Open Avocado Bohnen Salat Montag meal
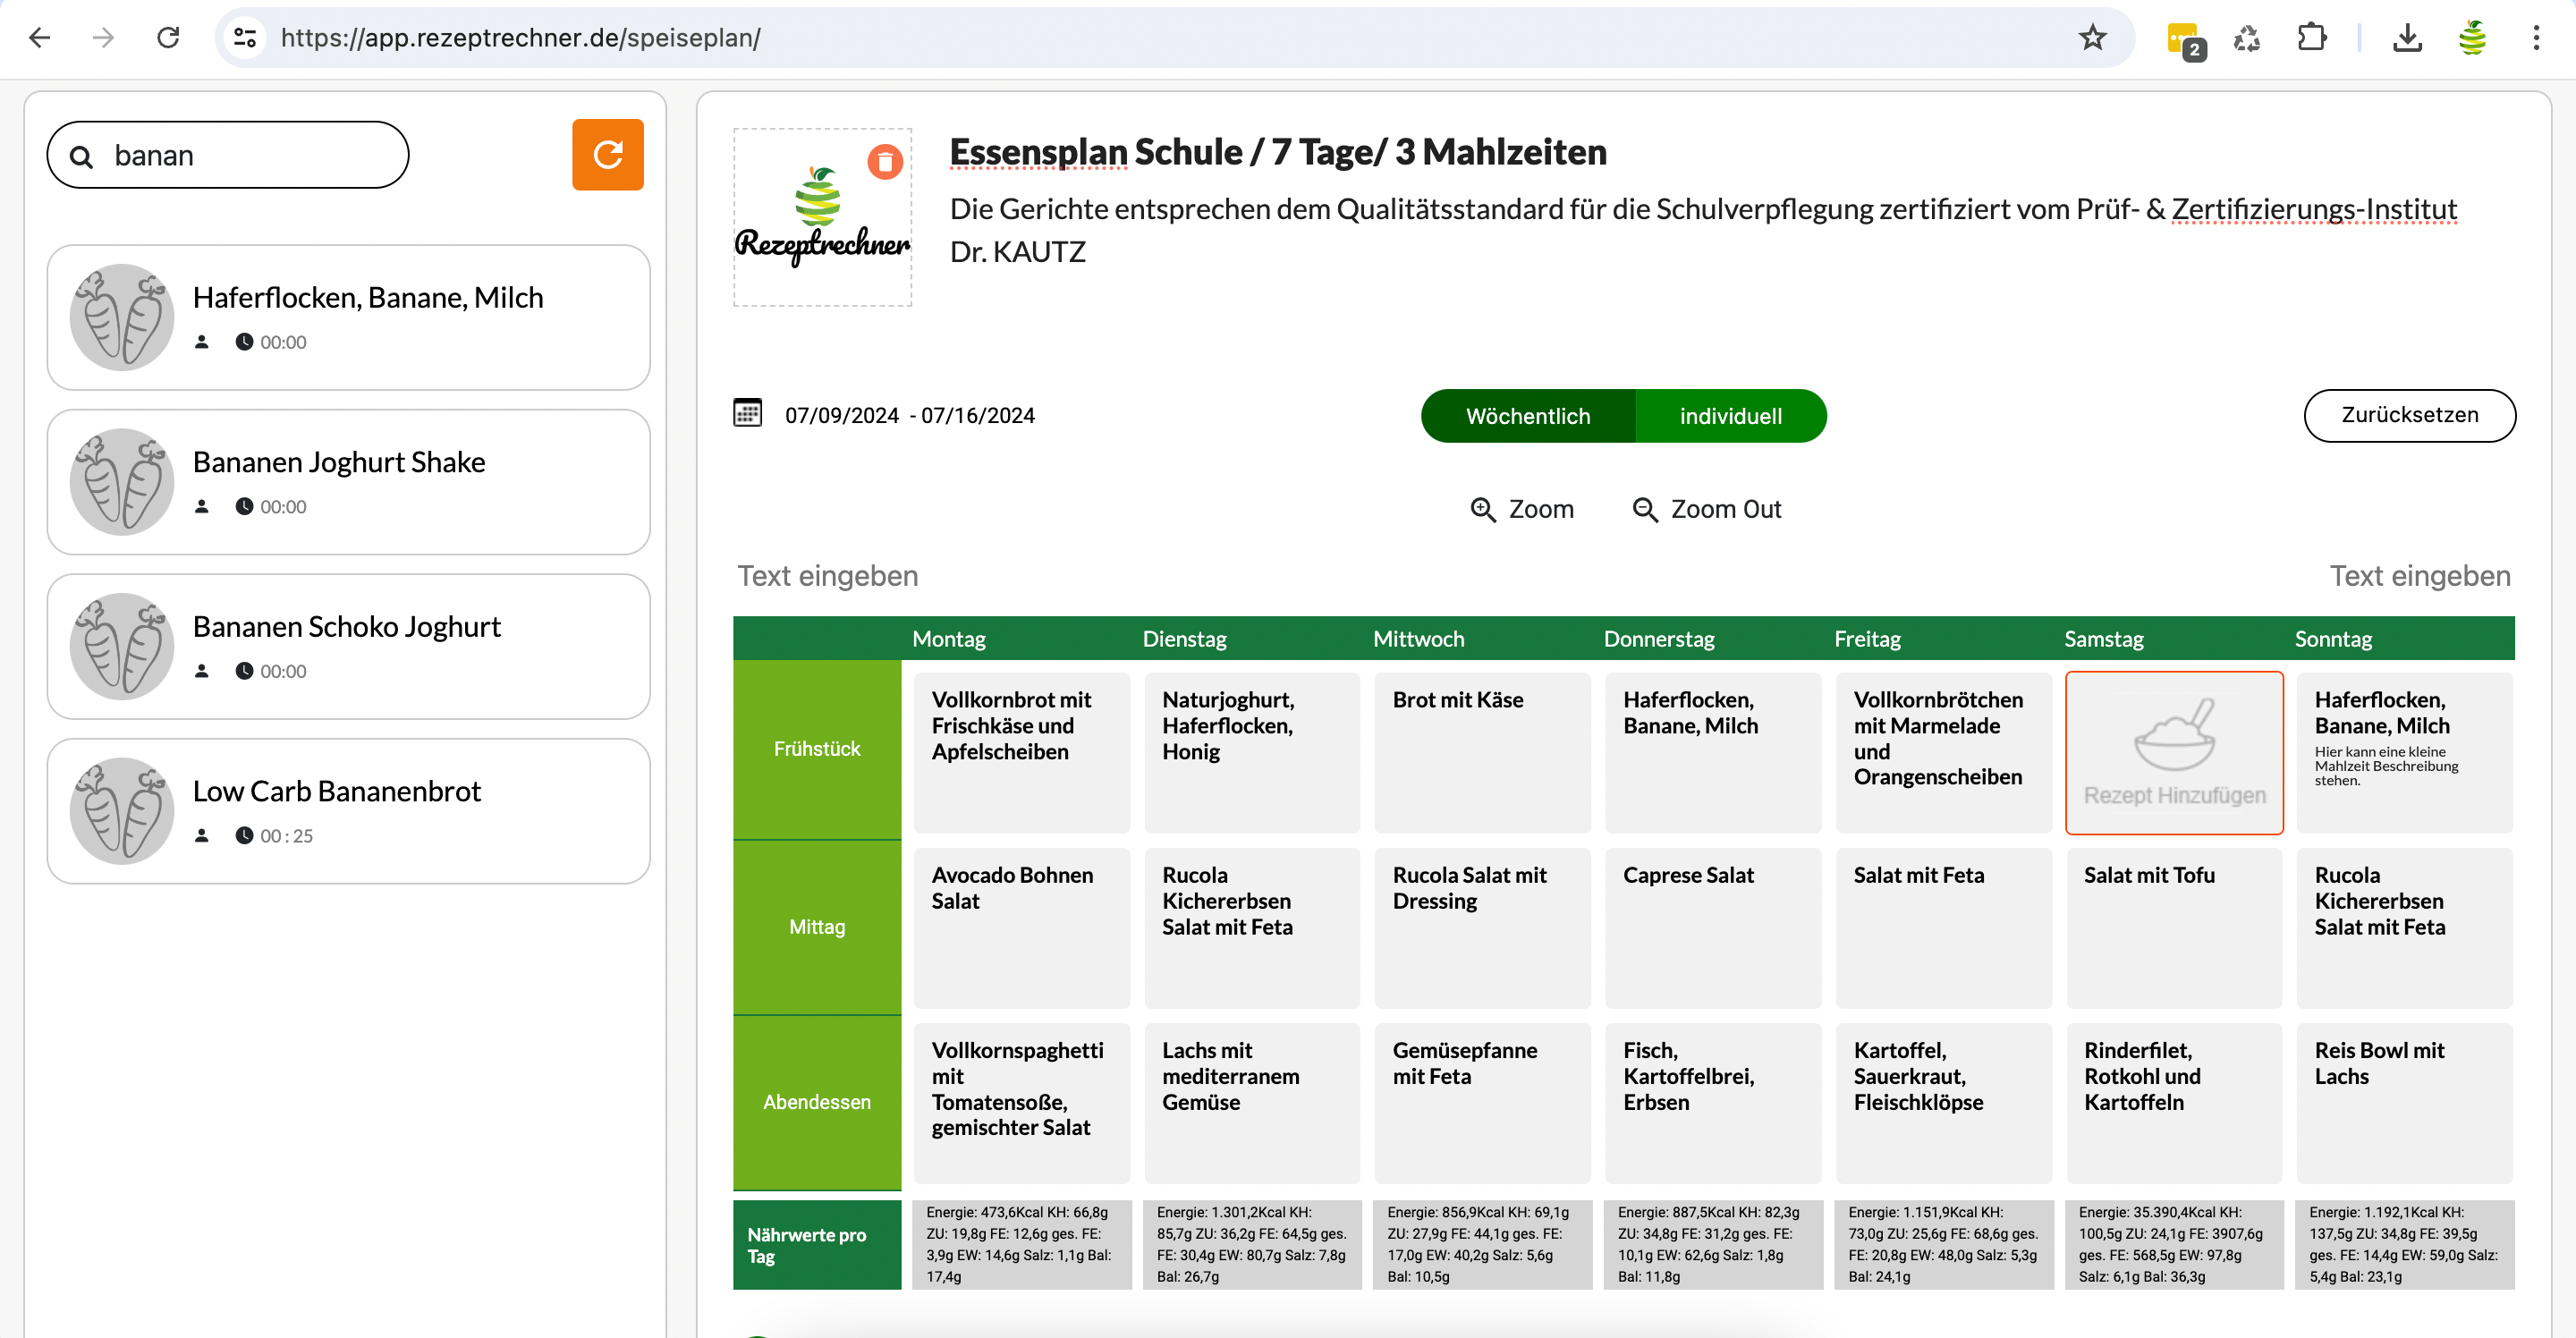 (1020, 926)
